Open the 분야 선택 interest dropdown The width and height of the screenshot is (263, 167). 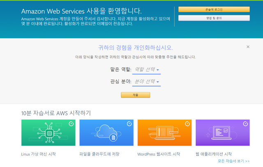[x=146, y=82]
